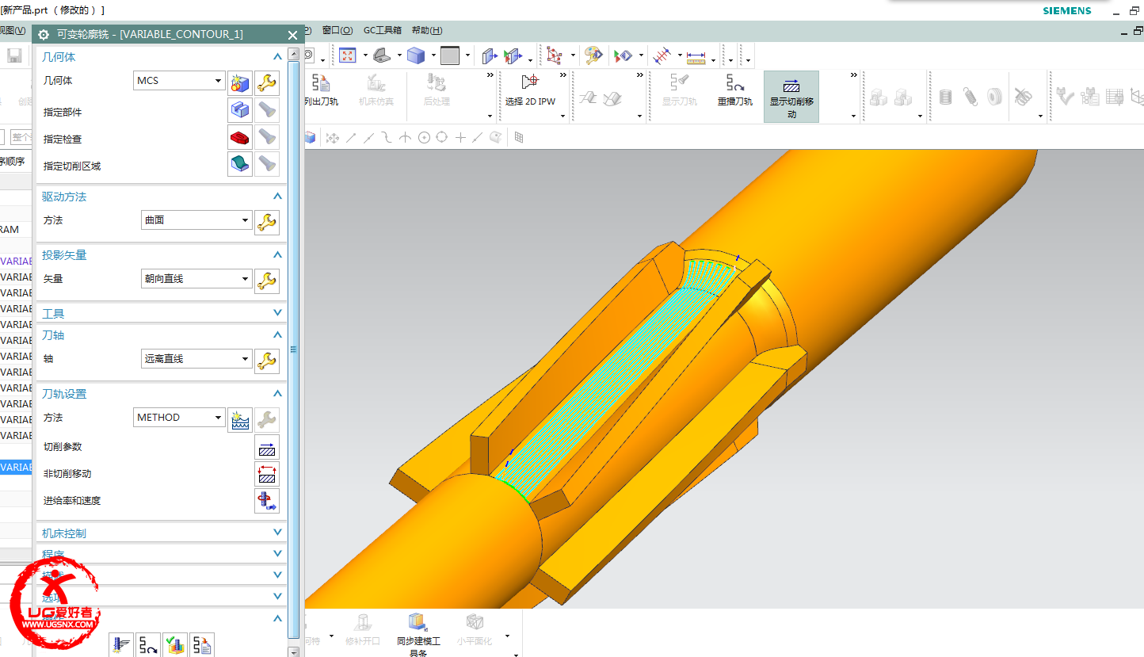Edit geometry with wrench icon beside MCS
The height and width of the screenshot is (657, 1144).
click(267, 82)
